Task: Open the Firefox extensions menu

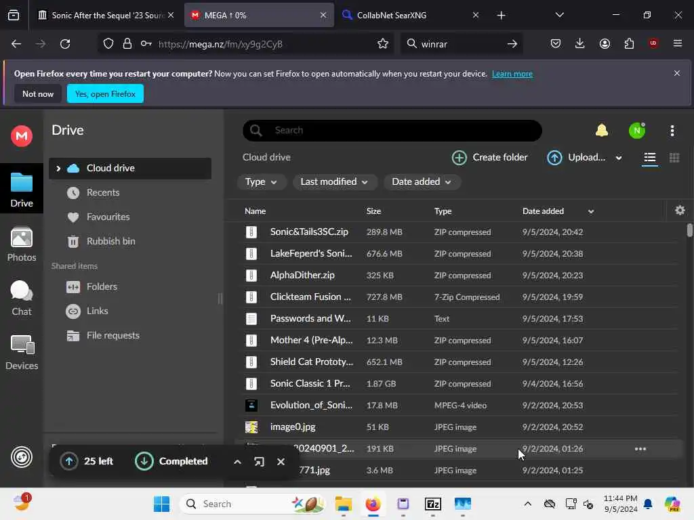Action: [x=629, y=43]
